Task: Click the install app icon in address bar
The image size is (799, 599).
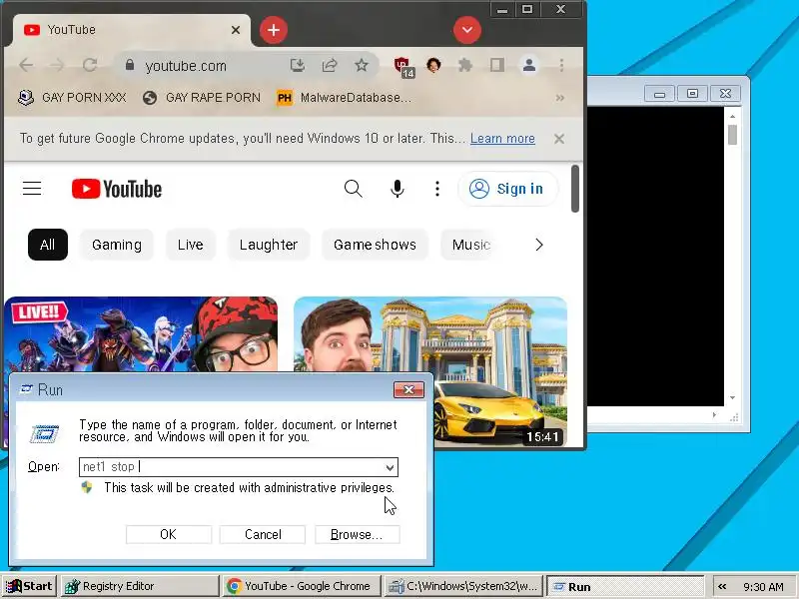Action: pos(297,65)
